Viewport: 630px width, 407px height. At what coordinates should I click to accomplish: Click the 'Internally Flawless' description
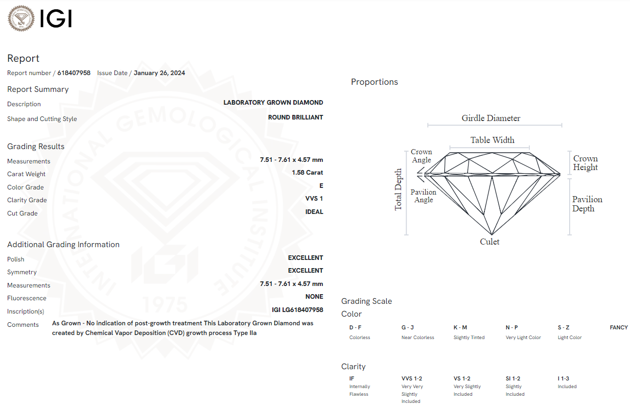[x=360, y=391]
